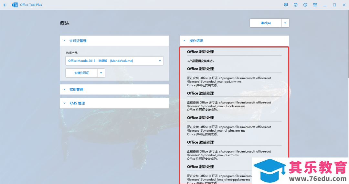This screenshot has height=184, width=349.
Task: Click the mondovl_mak-pl.xrm-ms license line
Action: pyautogui.click(x=213, y=155)
